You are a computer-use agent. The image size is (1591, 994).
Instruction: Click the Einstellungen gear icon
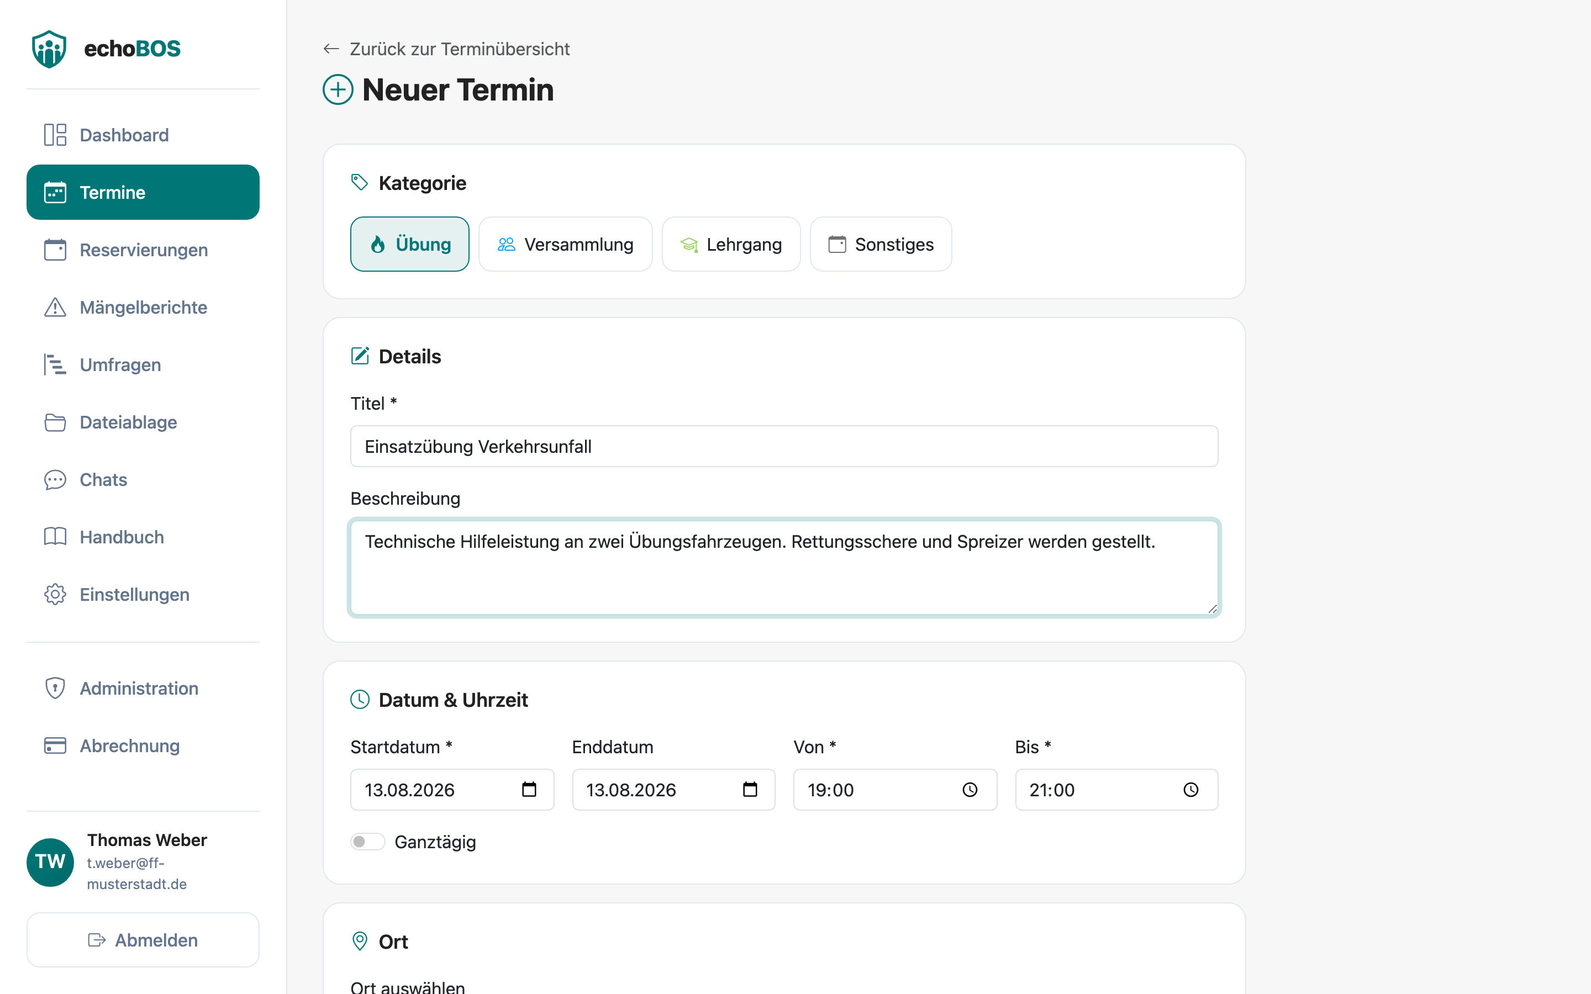[x=55, y=594]
